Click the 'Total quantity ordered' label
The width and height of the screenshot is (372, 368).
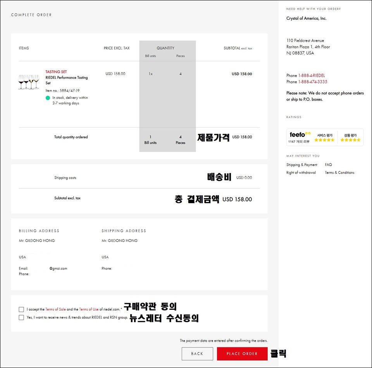point(71,137)
